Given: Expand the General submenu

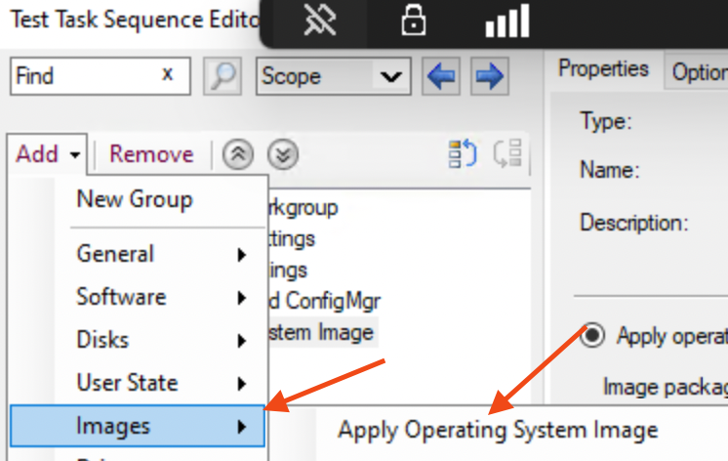Looking at the screenshot, I should pos(160,254).
